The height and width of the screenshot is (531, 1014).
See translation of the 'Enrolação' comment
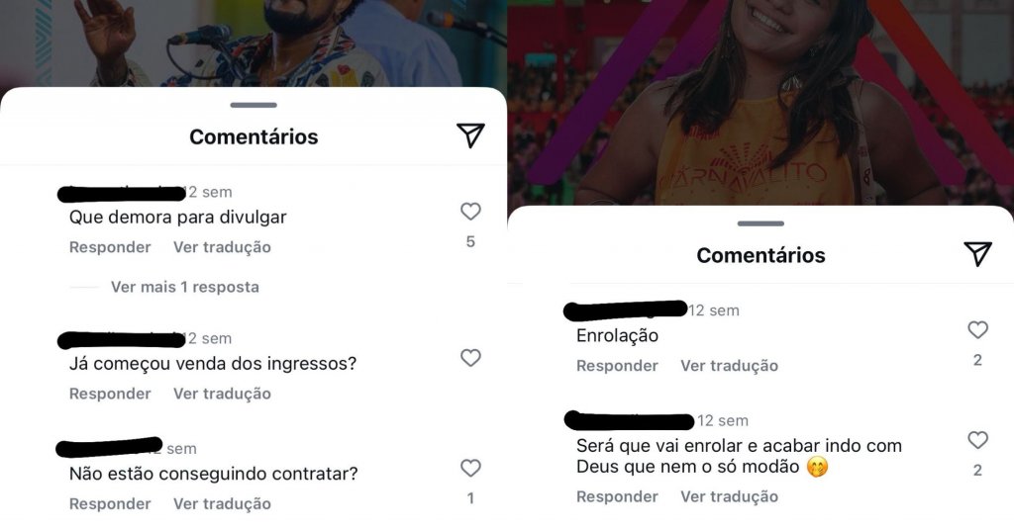(x=729, y=366)
